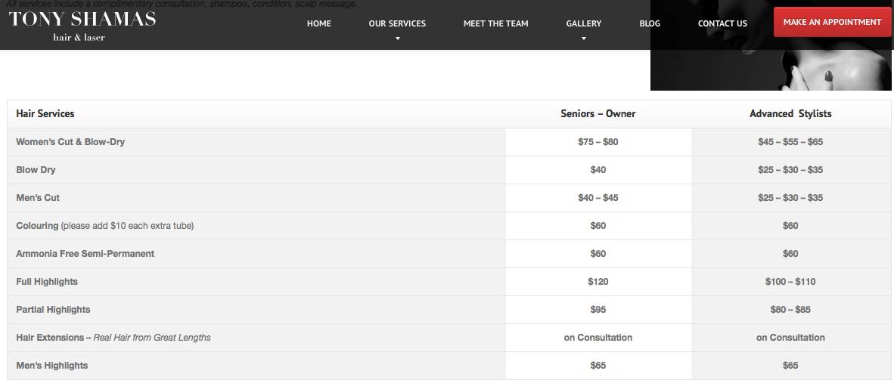Click the Partial Highlights row label

(53, 309)
